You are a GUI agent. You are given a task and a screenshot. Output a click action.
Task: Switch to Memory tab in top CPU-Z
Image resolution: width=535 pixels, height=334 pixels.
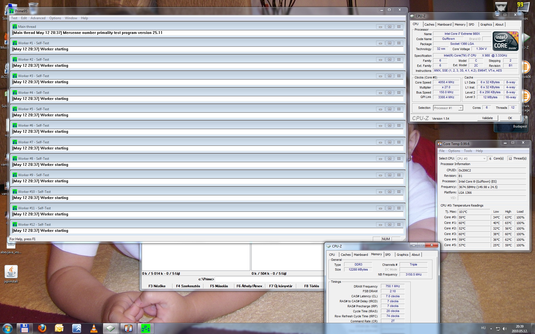460,24
